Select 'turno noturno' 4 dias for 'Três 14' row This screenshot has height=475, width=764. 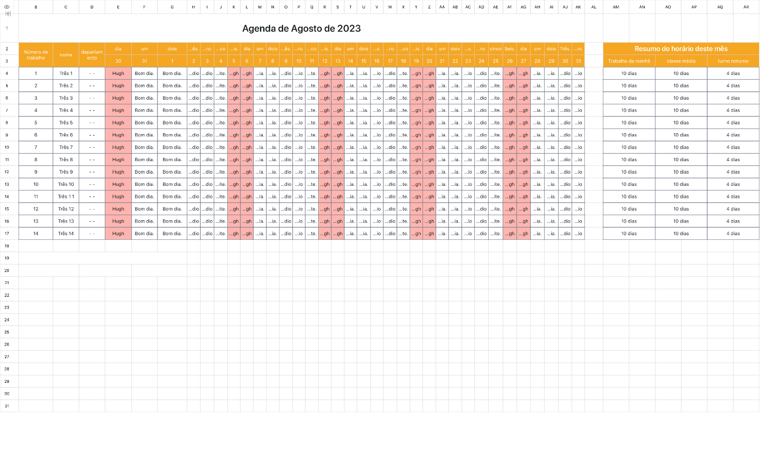point(733,233)
